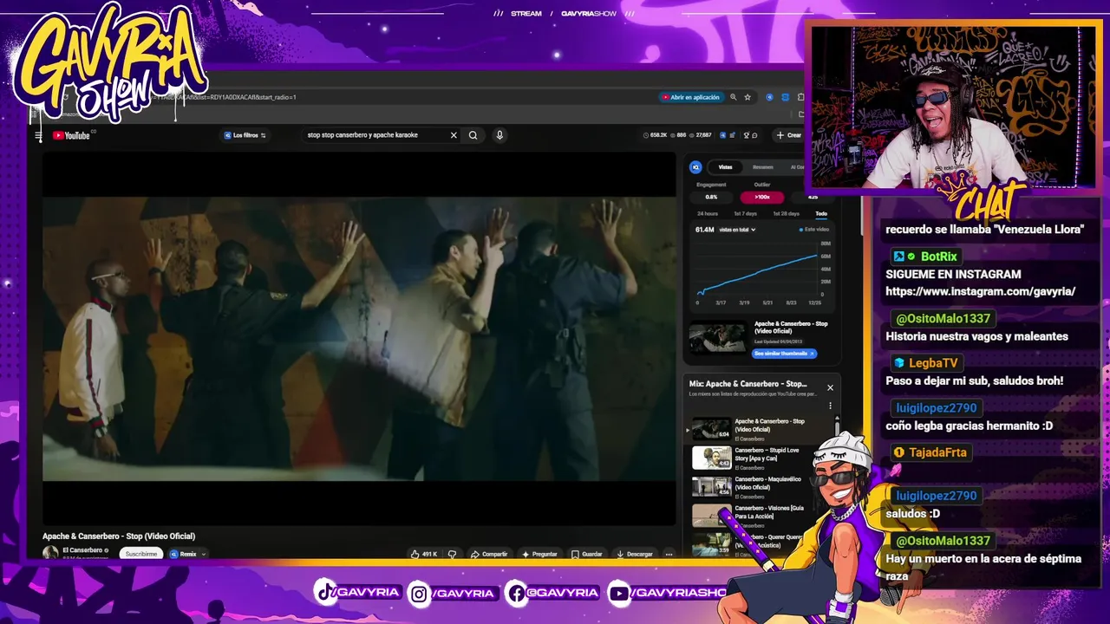Click the browser zoom magnifier icon
This screenshot has height=624, width=1110.
[x=733, y=97]
